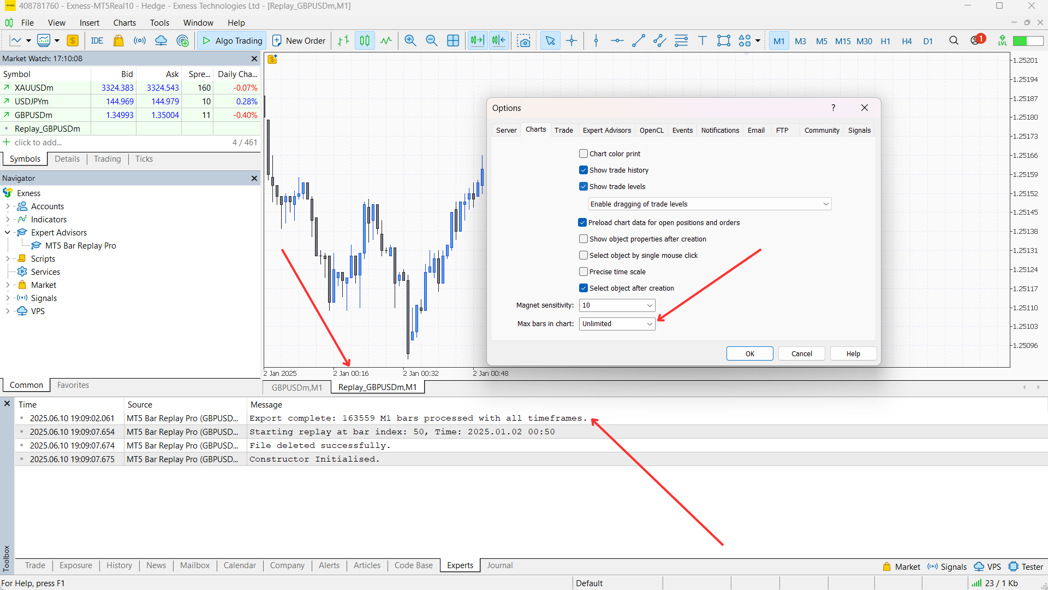Image resolution: width=1048 pixels, height=590 pixels.
Task: Open the Journal toolbox tab
Action: click(499, 565)
